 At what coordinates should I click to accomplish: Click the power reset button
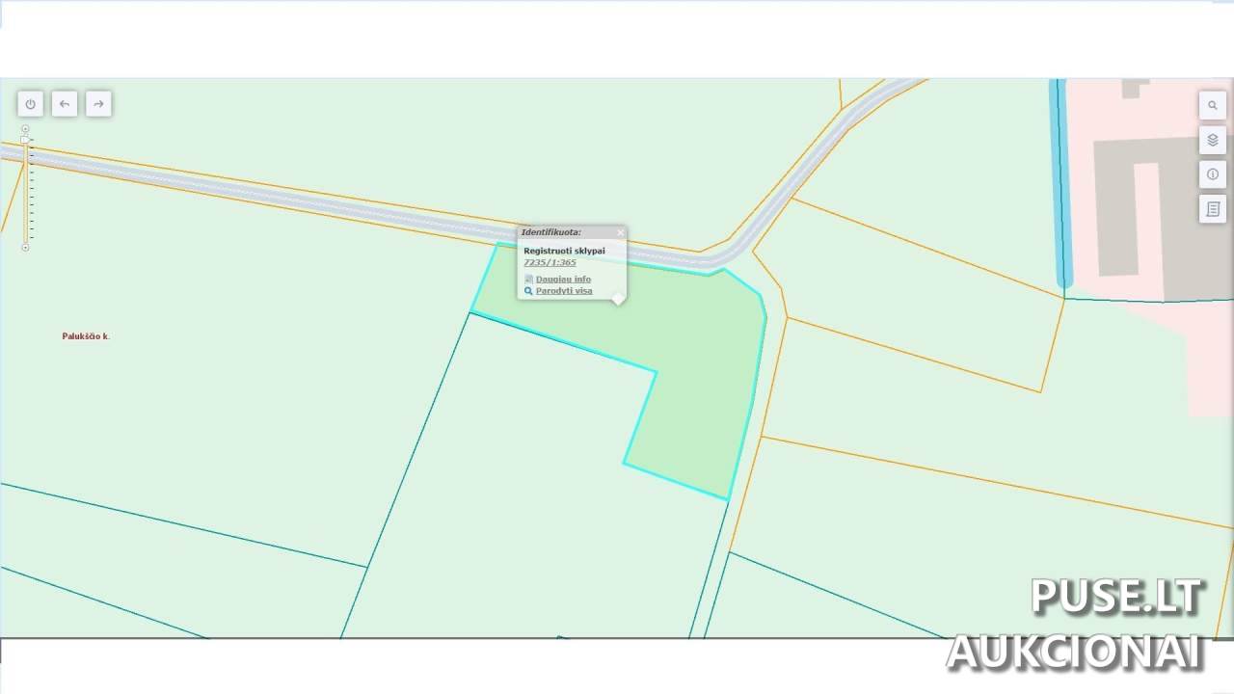(30, 104)
